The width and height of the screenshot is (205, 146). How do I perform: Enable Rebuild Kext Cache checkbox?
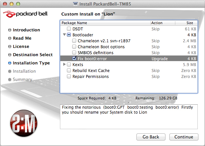click(69, 70)
